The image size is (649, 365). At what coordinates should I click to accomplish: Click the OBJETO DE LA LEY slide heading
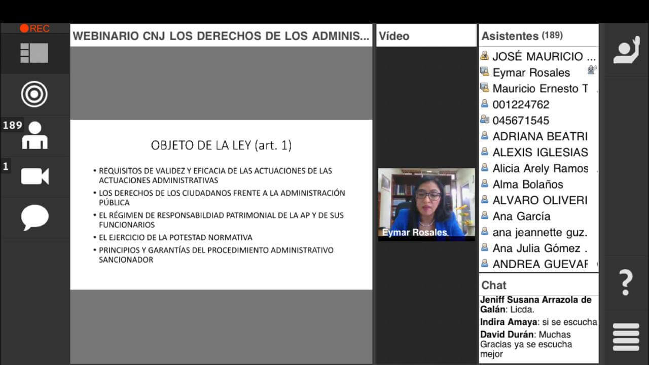221,145
